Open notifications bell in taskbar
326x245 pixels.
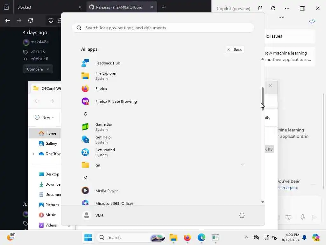[x=304, y=237]
